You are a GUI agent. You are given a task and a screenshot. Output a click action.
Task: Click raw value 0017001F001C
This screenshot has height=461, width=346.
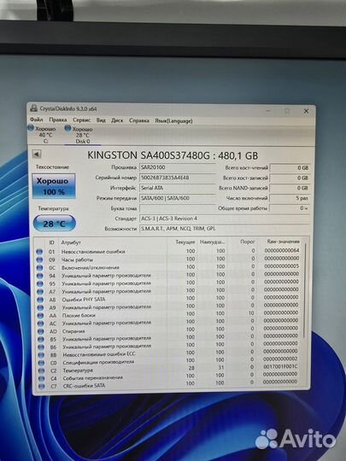[280, 366]
